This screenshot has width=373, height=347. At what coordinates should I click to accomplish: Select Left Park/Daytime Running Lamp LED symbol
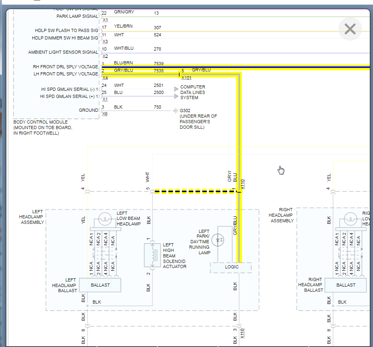point(218,240)
